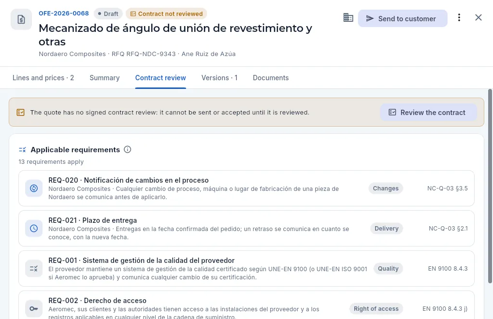Open the three-dot more options menu

(459, 17)
